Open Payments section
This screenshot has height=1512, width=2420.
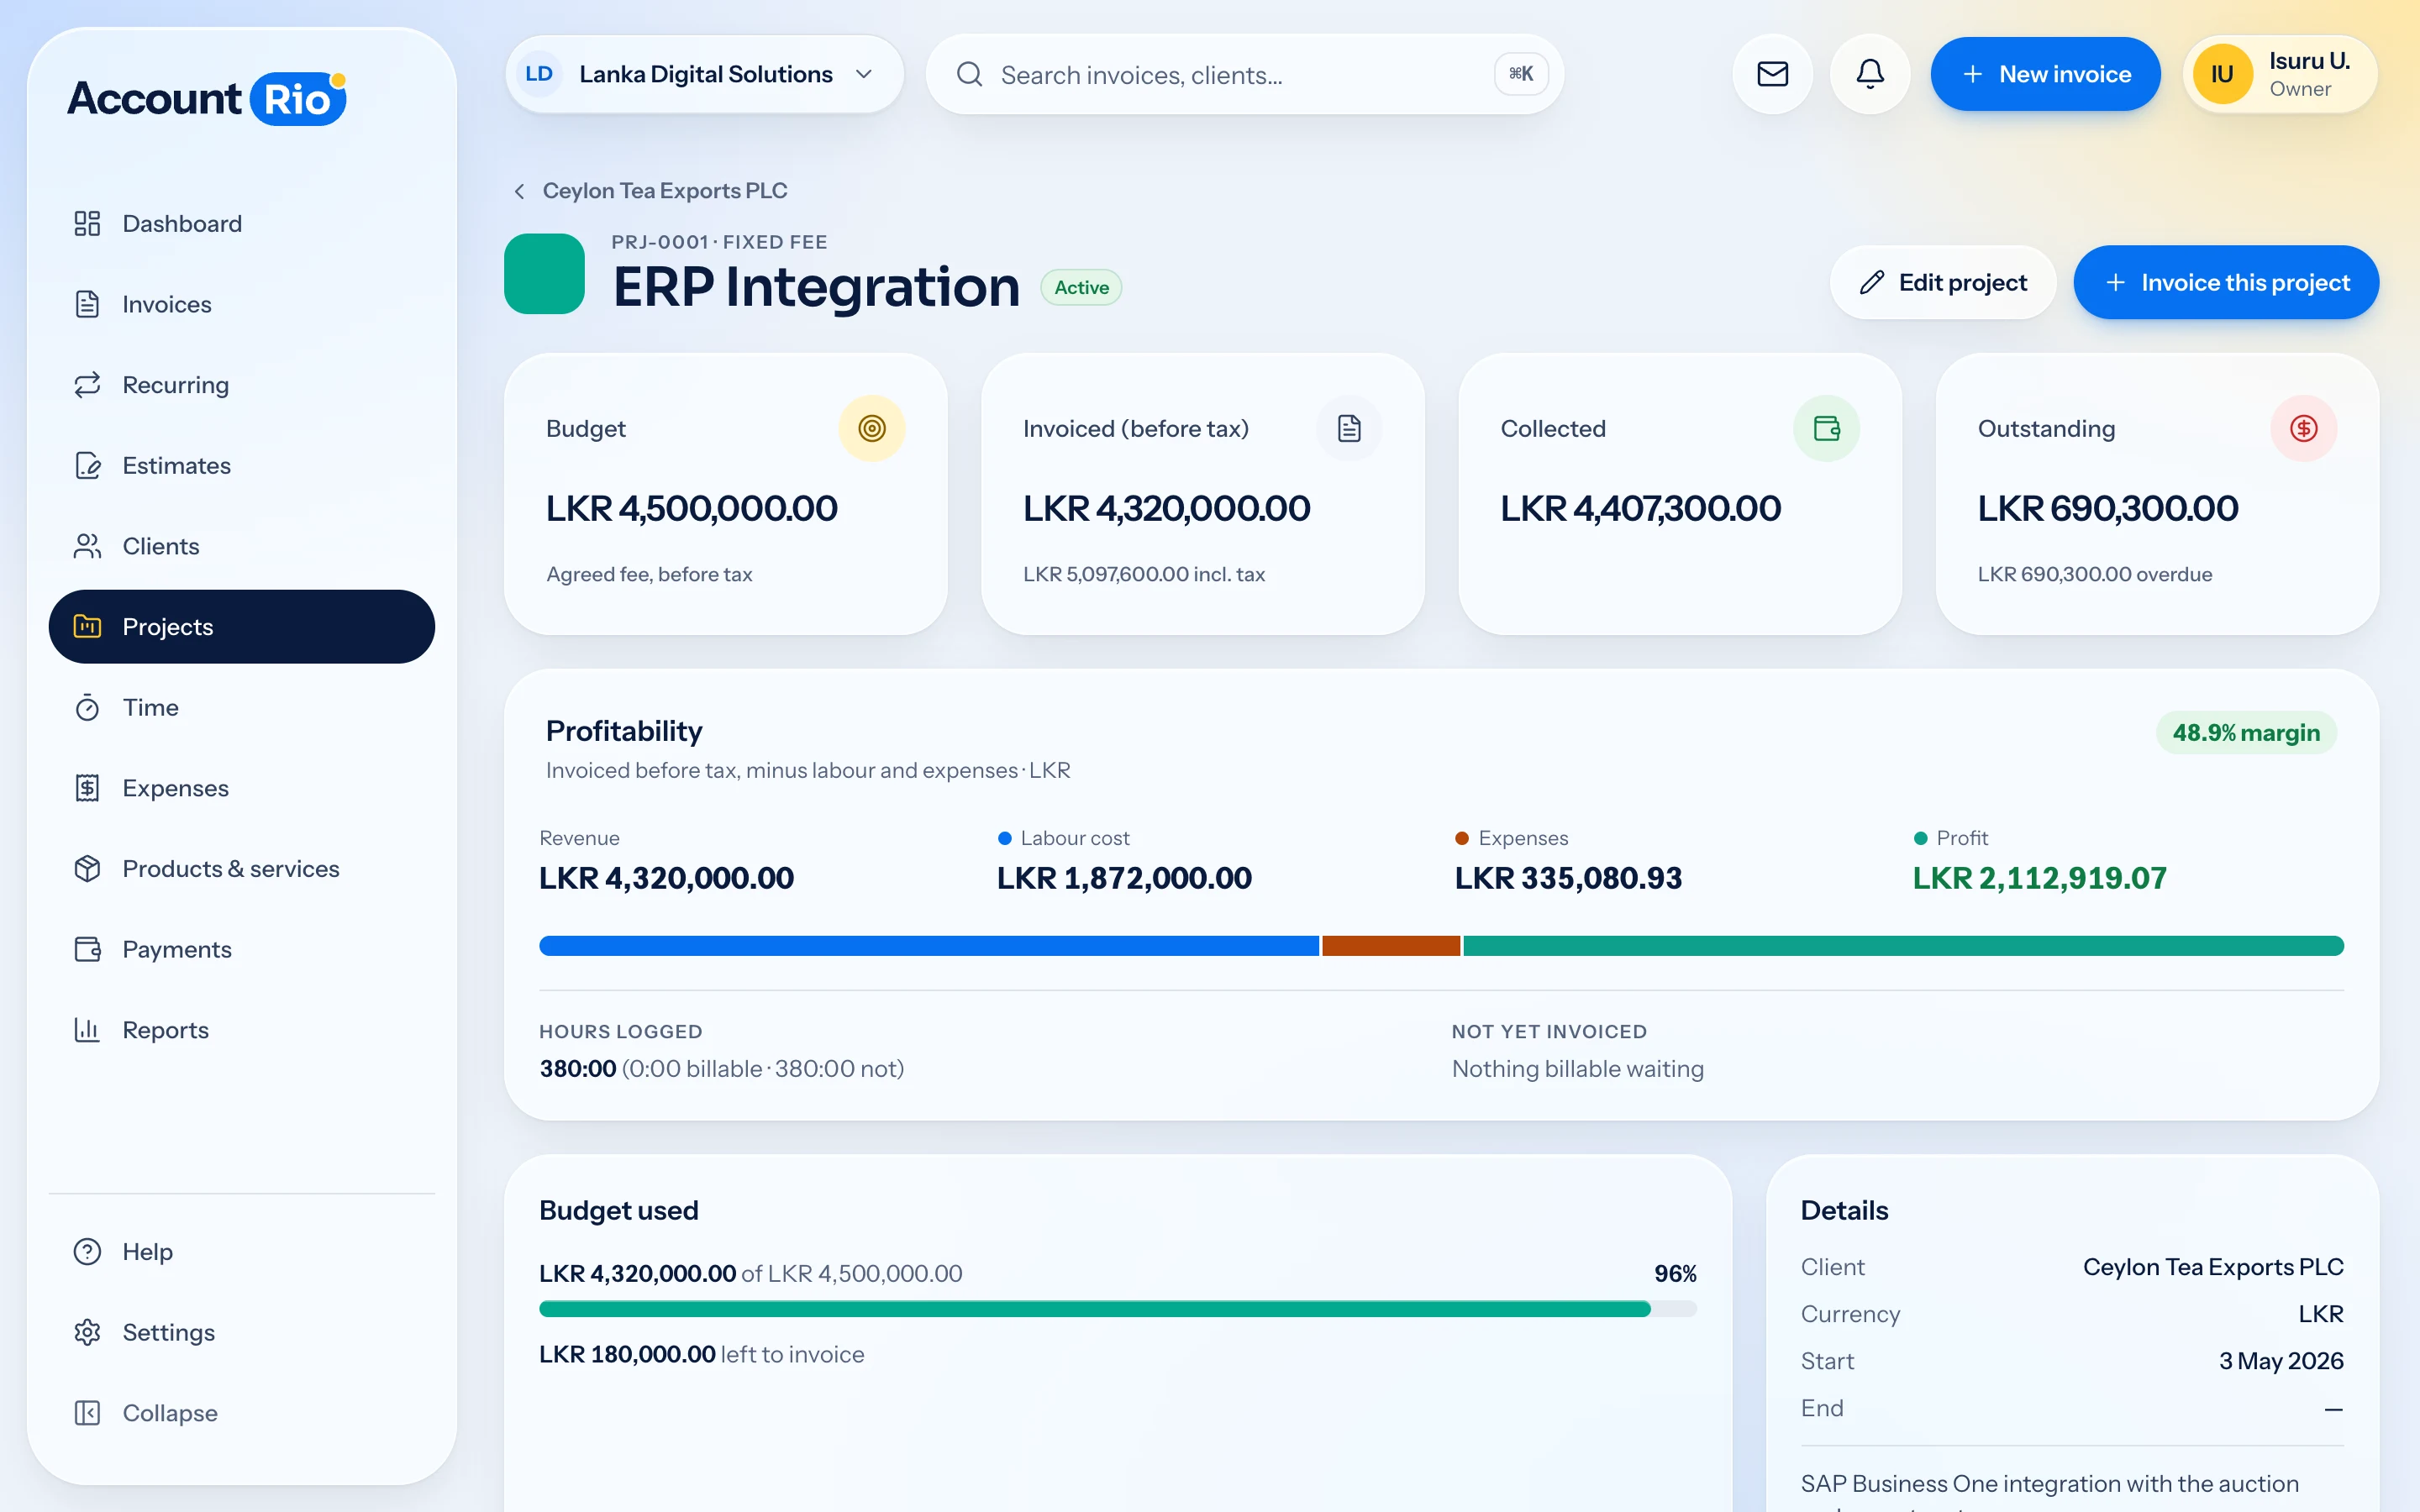point(242,949)
